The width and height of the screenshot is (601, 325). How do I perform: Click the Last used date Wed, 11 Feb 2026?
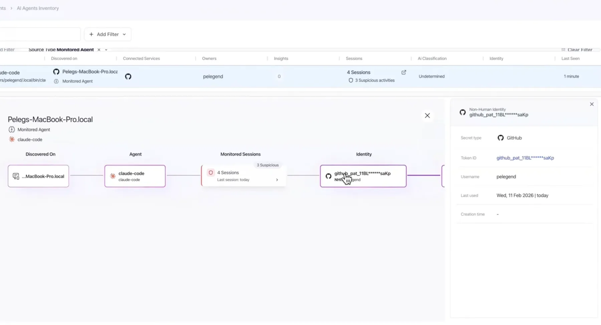pyautogui.click(x=523, y=195)
